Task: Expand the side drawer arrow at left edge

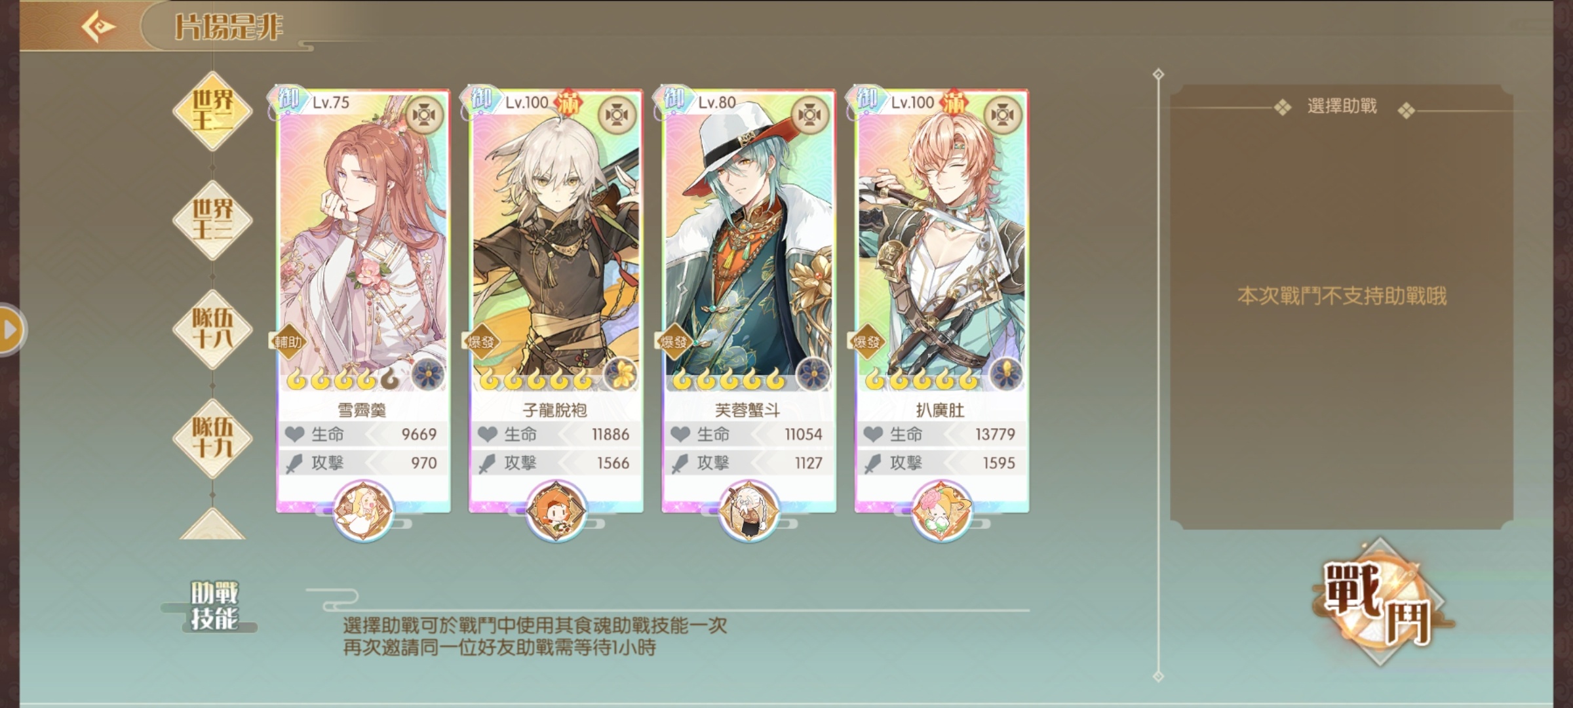Action: 10,330
